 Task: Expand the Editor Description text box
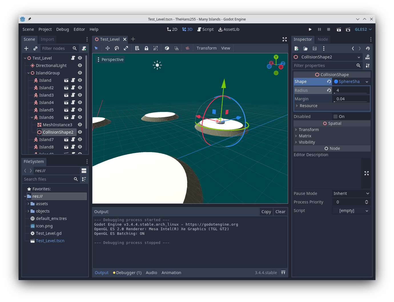point(367,173)
